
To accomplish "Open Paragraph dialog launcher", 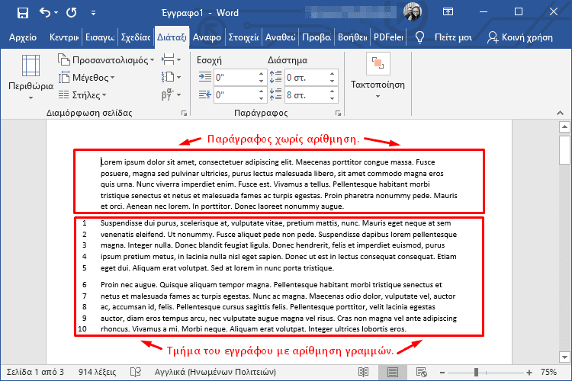I will point(338,114).
